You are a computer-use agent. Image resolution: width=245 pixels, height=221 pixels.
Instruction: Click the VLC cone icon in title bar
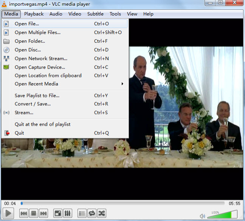tap(4, 4)
